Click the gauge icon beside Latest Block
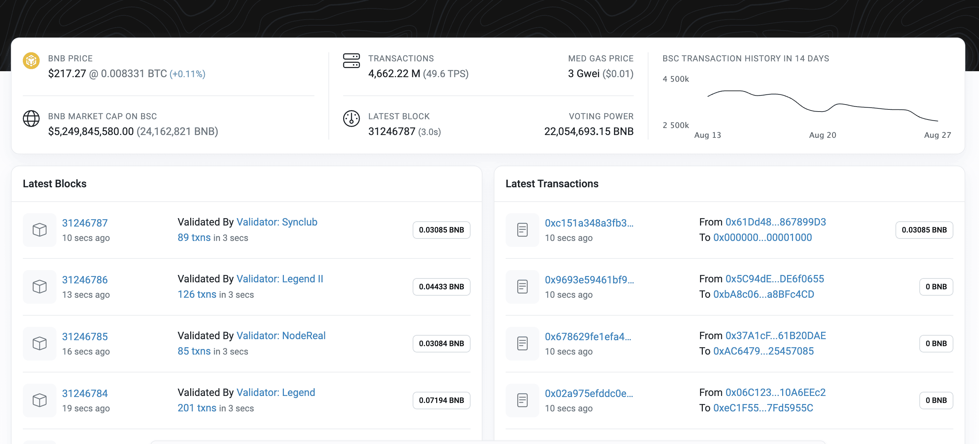Screen dimensions: 979x444 point(351,119)
